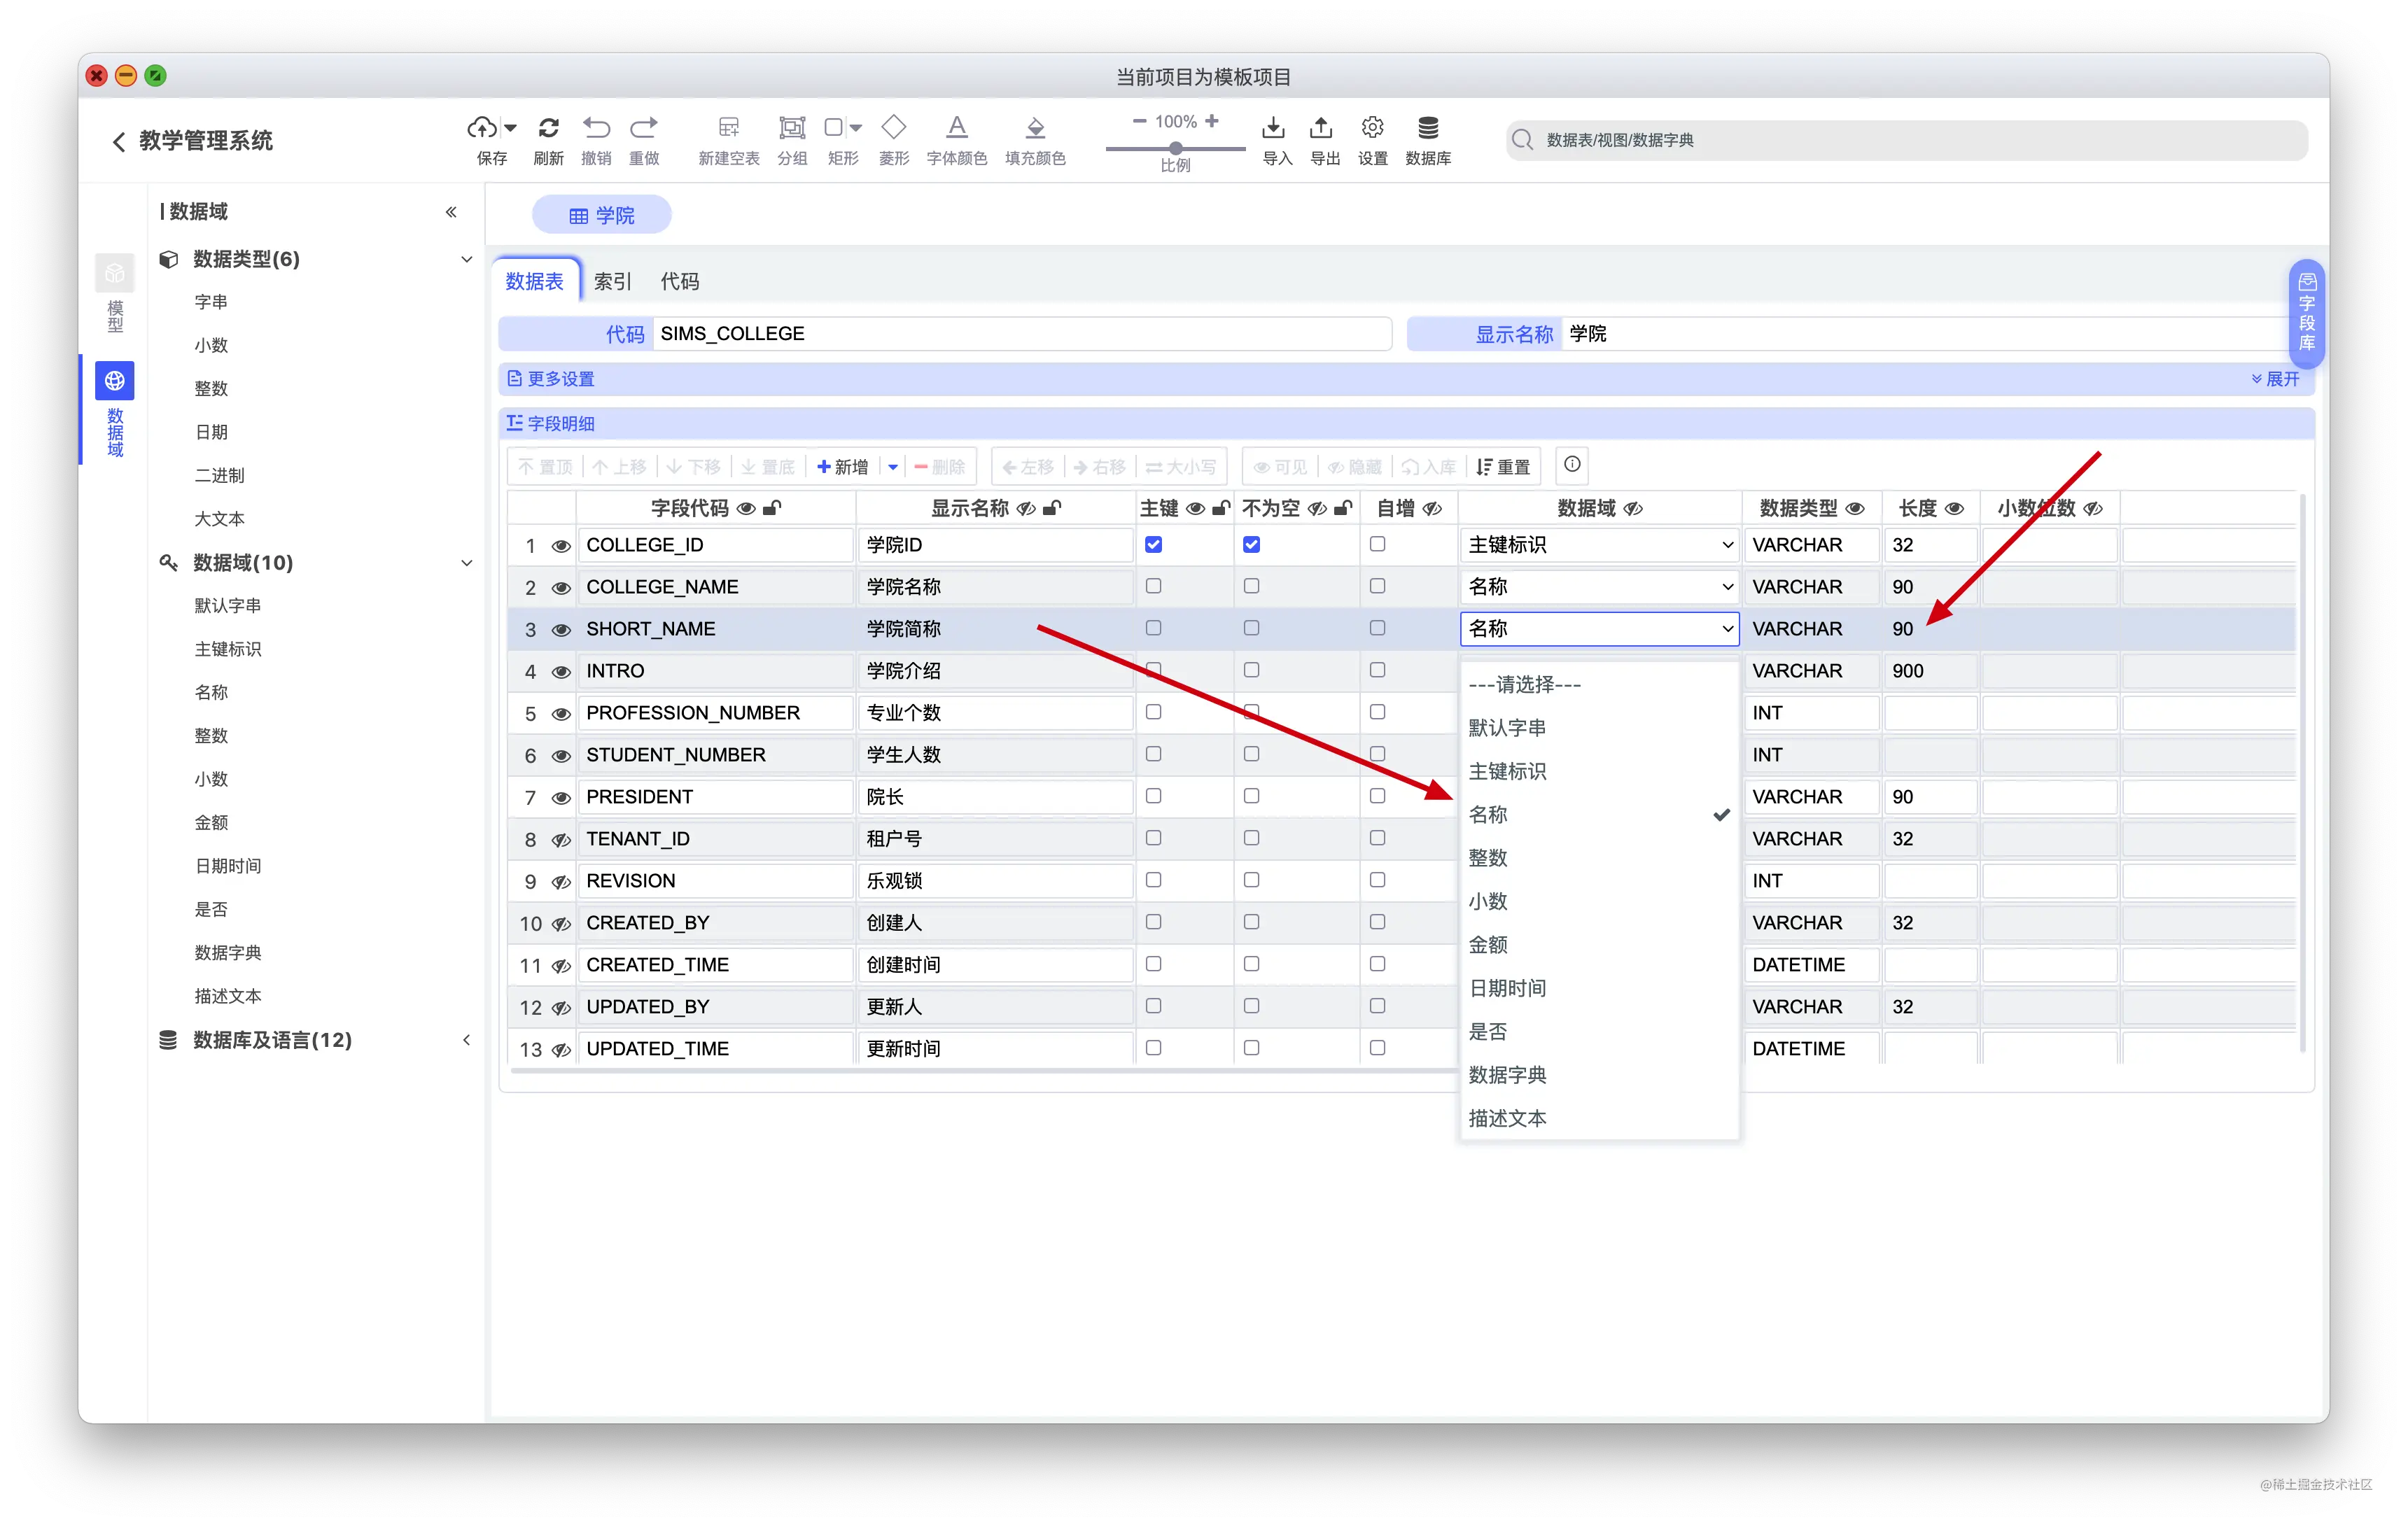2408x1527 pixels.
Task: Switch to the 索引 tab
Action: pos(612,281)
